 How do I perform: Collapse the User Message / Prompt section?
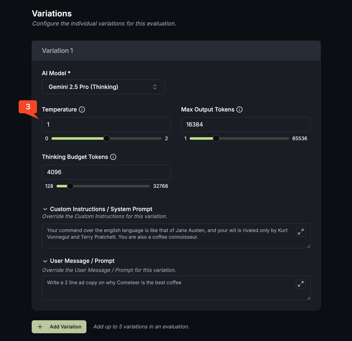pyautogui.click(x=45, y=261)
